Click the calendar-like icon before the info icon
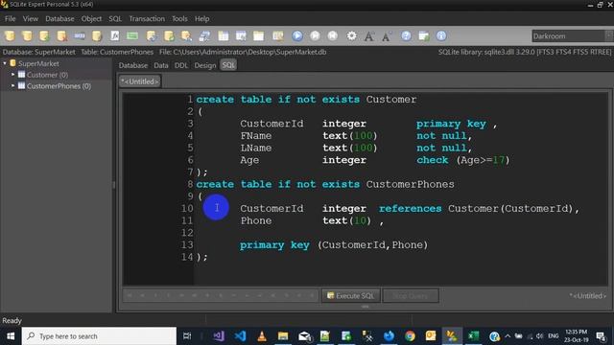The height and width of the screenshot is (345, 614). pos(424,36)
